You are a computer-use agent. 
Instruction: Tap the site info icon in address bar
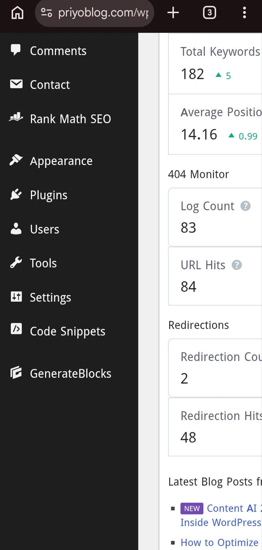click(x=46, y=13)
